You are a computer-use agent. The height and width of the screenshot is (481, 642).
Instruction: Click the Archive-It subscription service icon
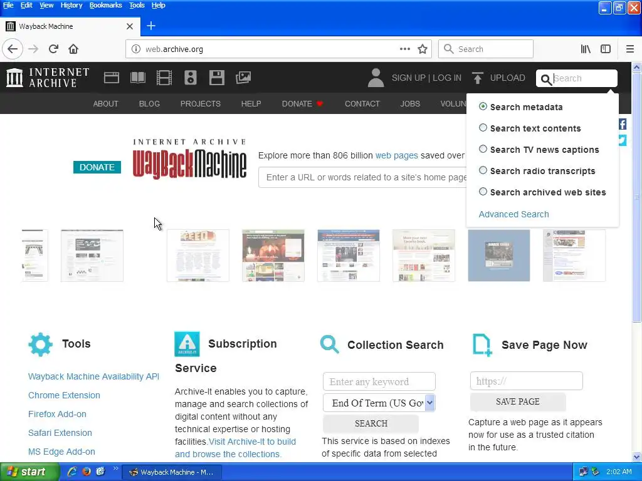187,344
